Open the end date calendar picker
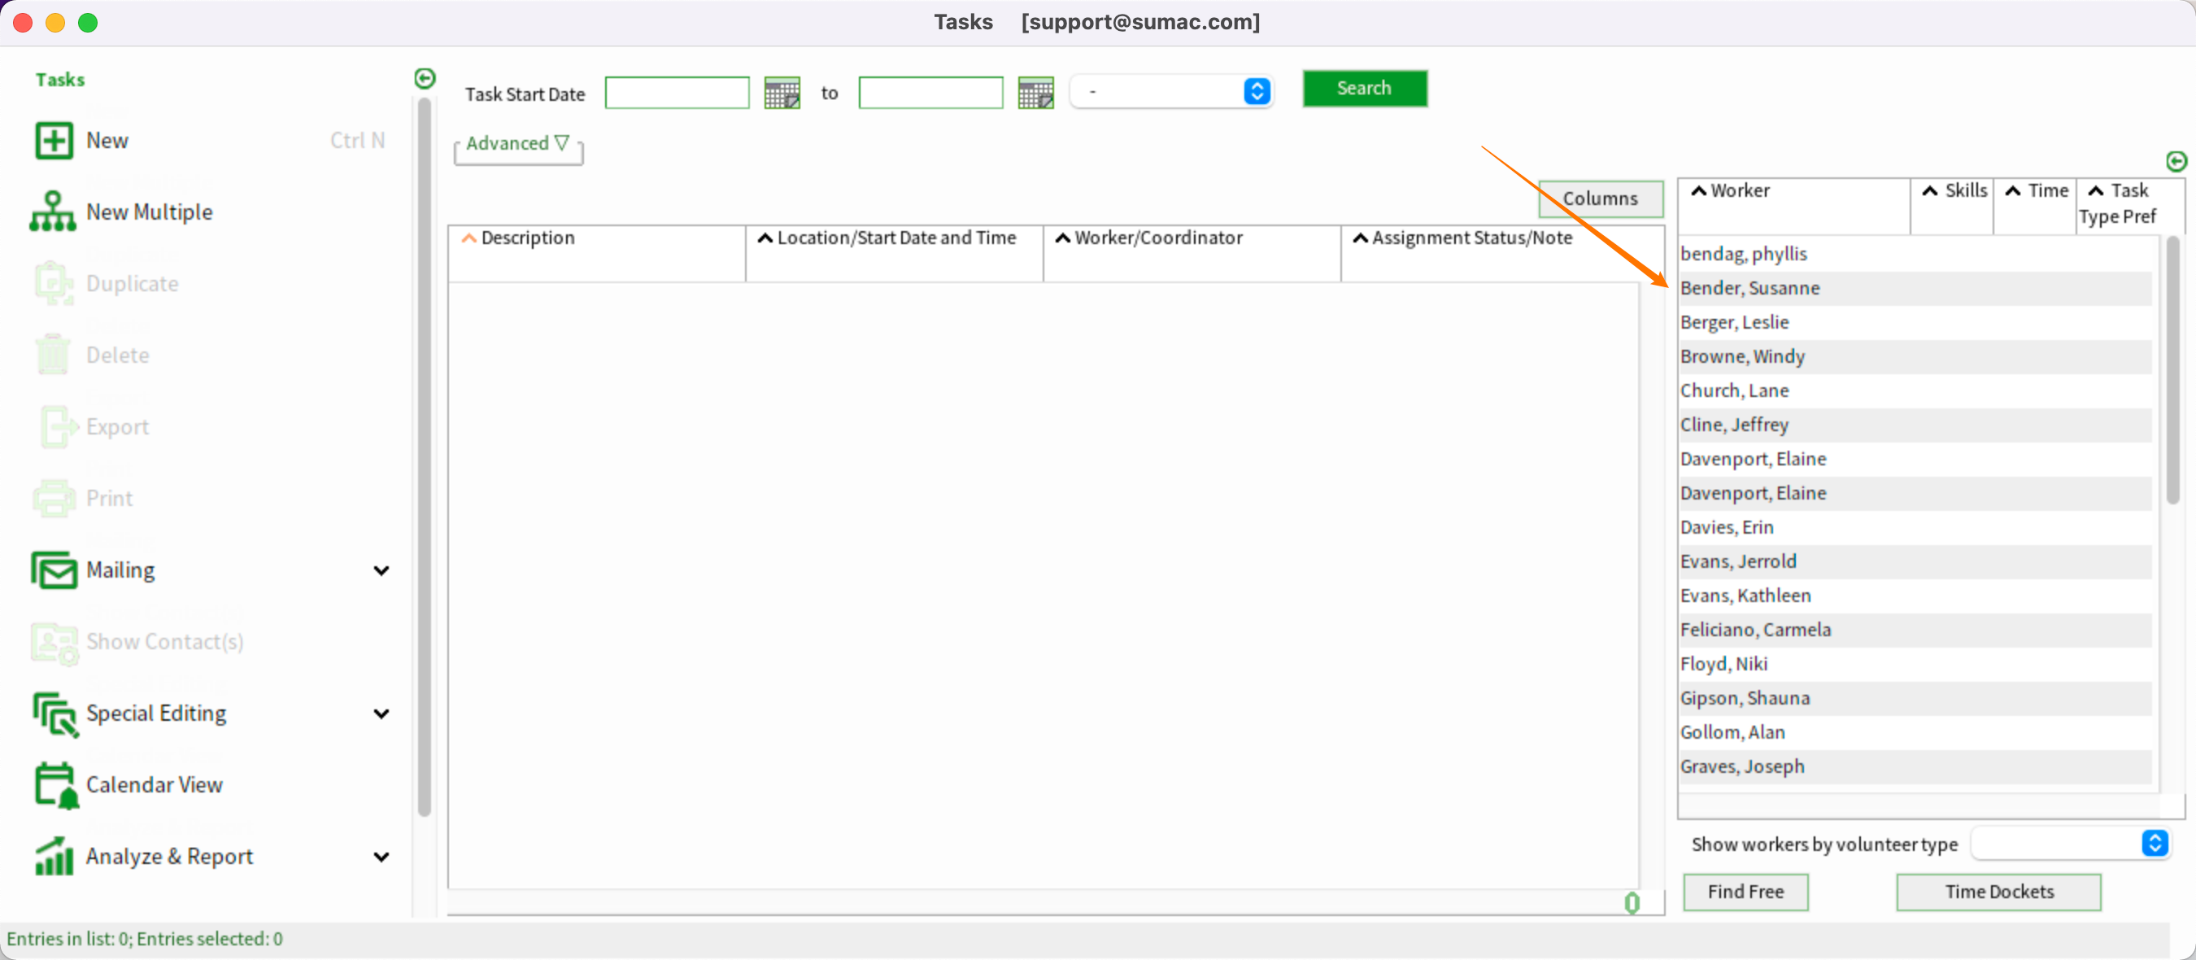This screenshot has height=960, width=2196. [x=1035, y=93]
